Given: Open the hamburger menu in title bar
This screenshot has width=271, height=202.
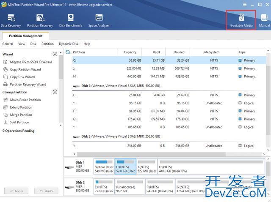Looking at the screenshot, I should 245,5.
